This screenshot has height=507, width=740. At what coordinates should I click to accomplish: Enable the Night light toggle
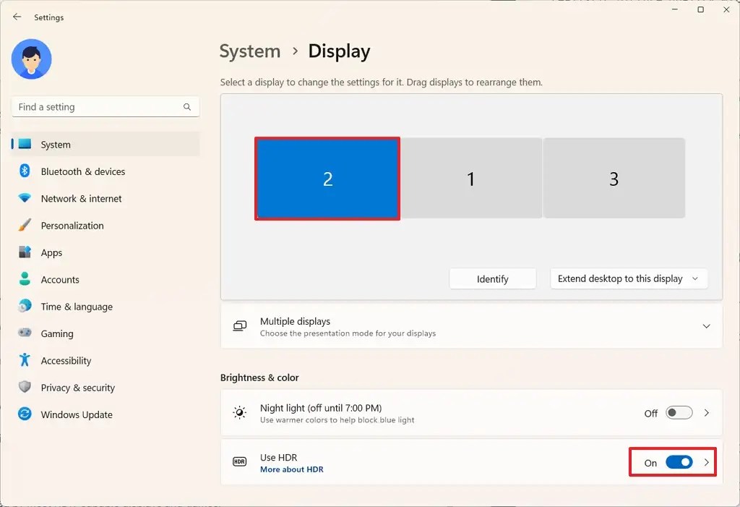tap(678, 412)
